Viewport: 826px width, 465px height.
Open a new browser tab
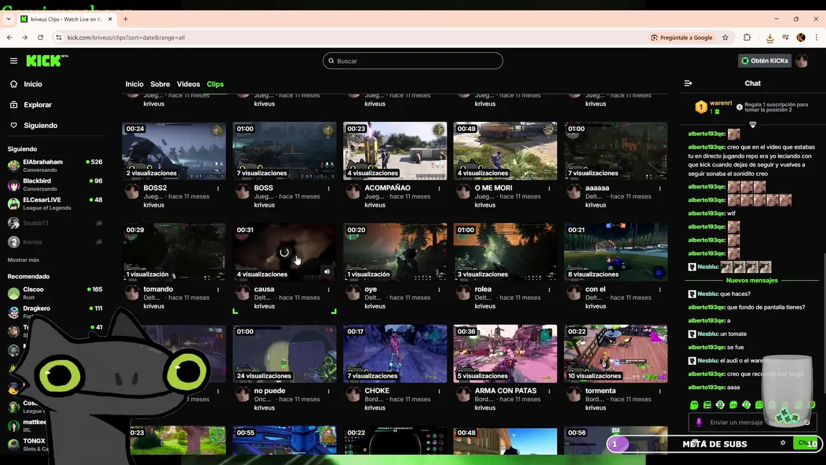[x=125, y=19]
